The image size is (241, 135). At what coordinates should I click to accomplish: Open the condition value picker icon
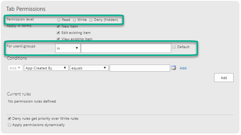(x=174, y=68)
